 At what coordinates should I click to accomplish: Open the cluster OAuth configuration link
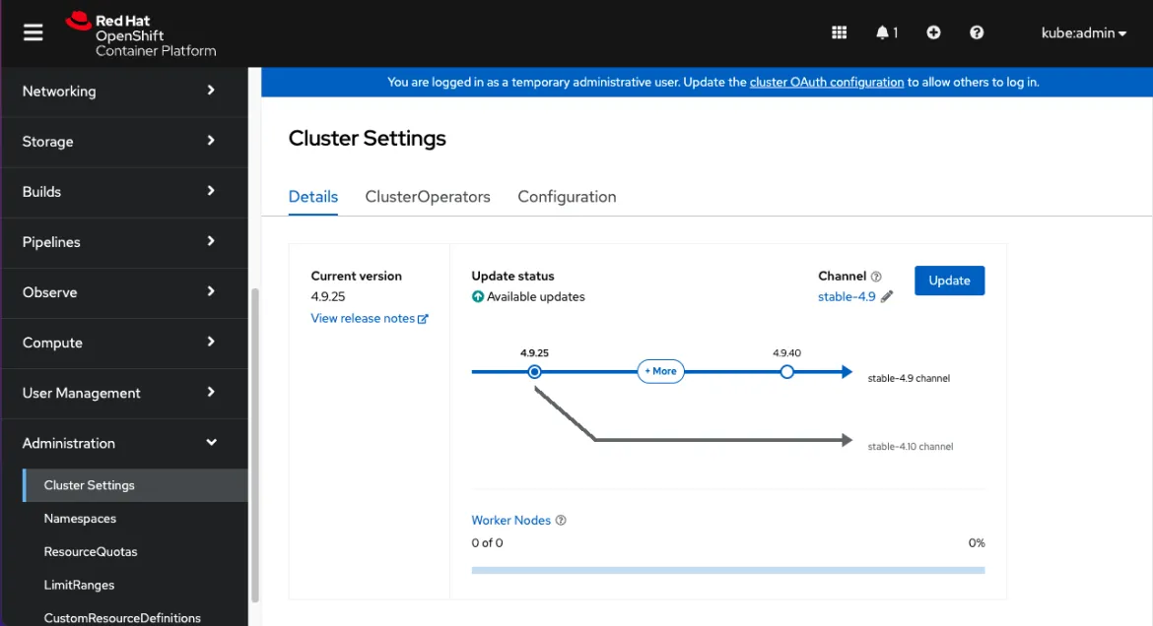pyautogui.click(x=826, y=82)
